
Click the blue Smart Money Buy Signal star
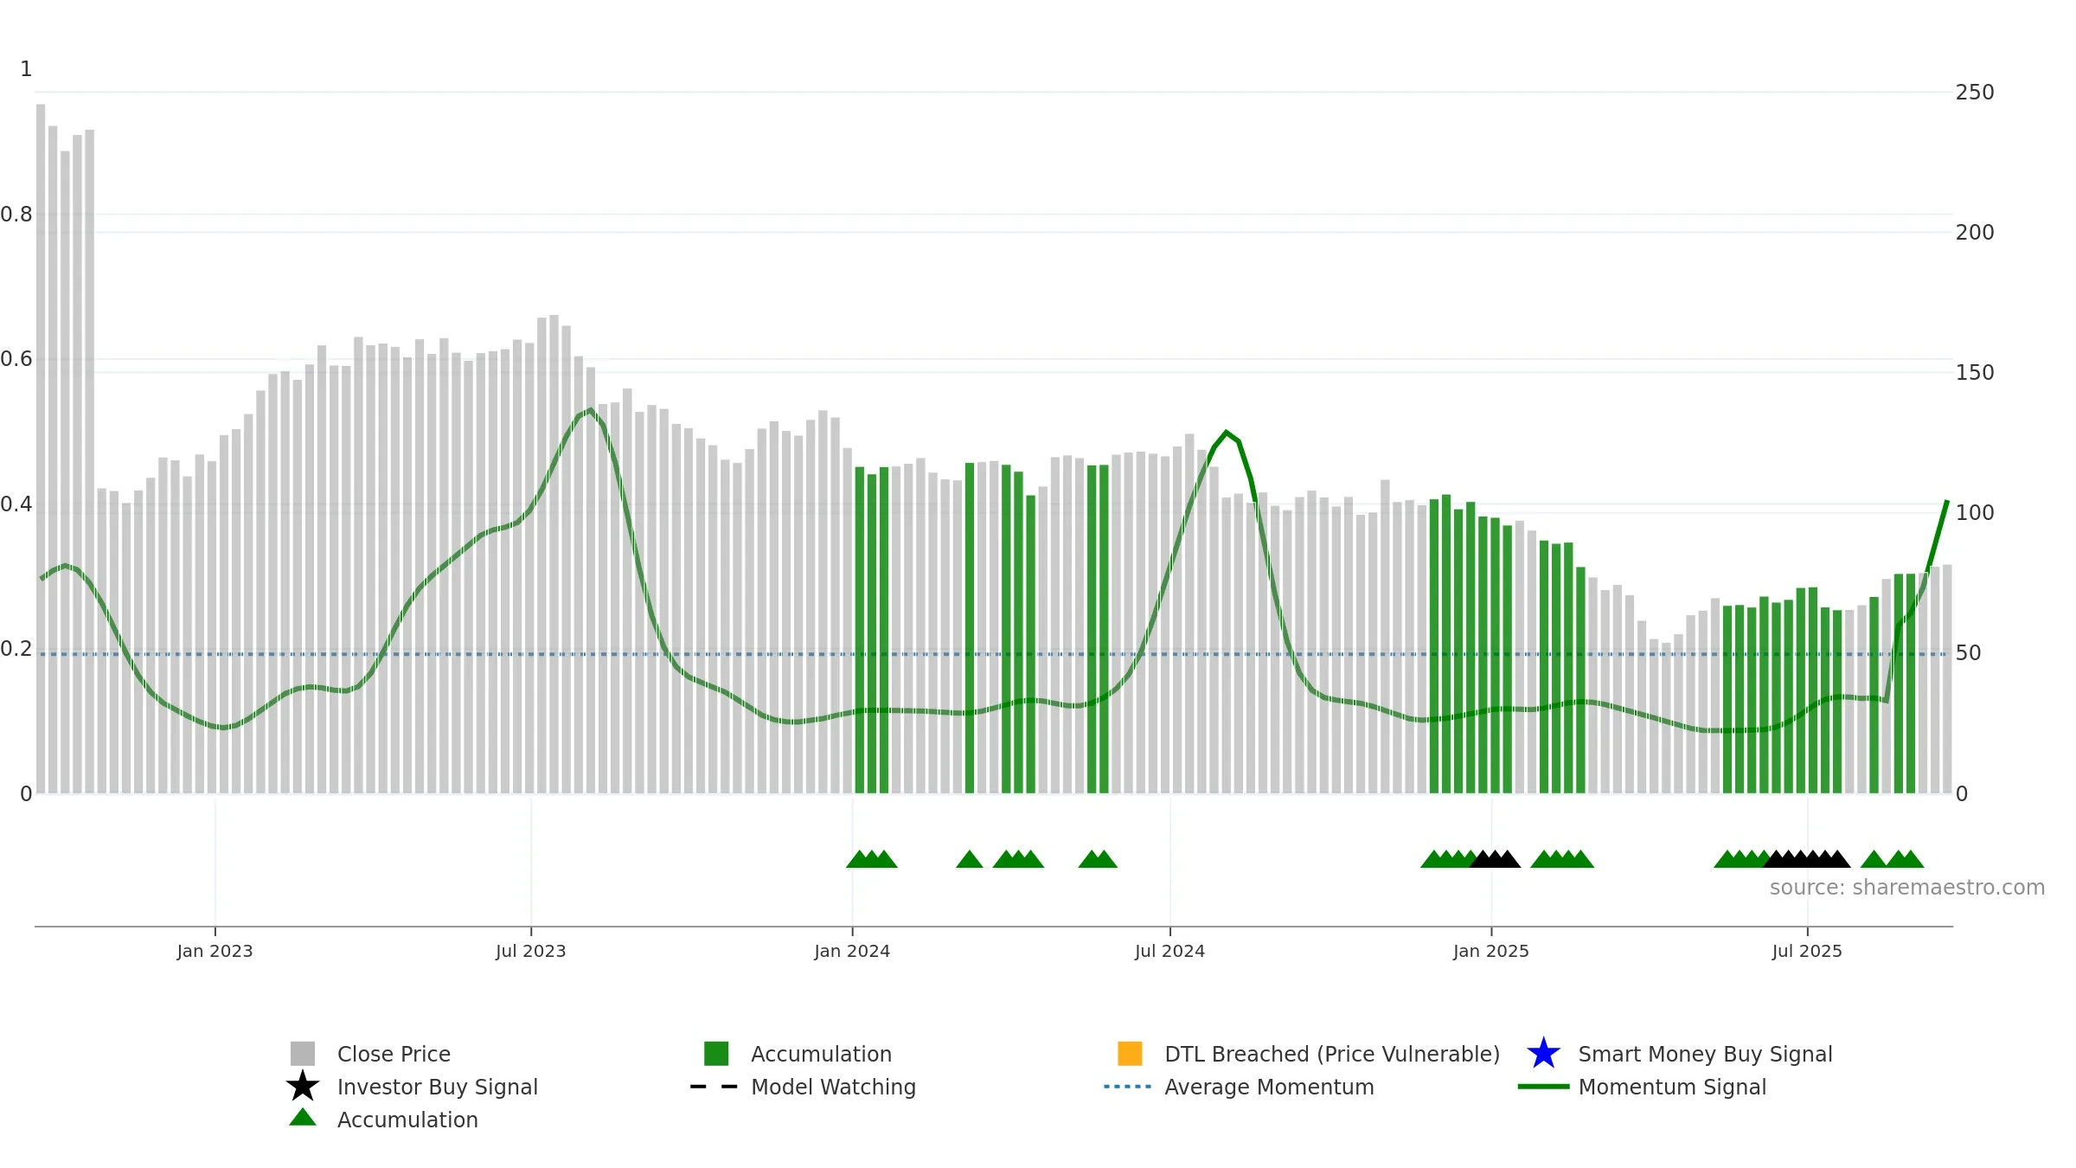point(1543,1053)
